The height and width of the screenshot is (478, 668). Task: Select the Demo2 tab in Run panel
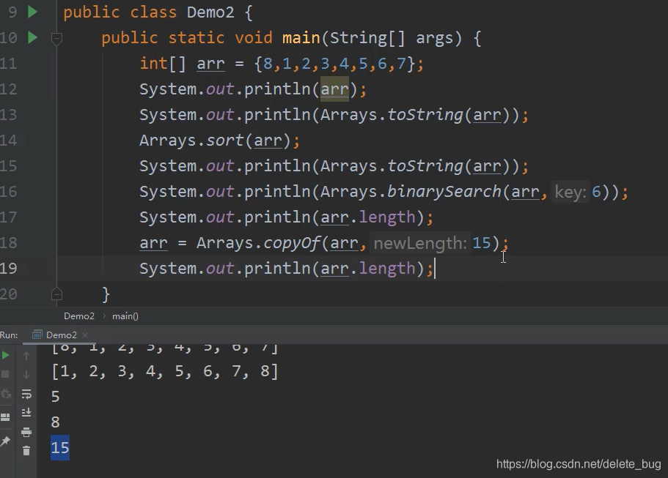61,335
